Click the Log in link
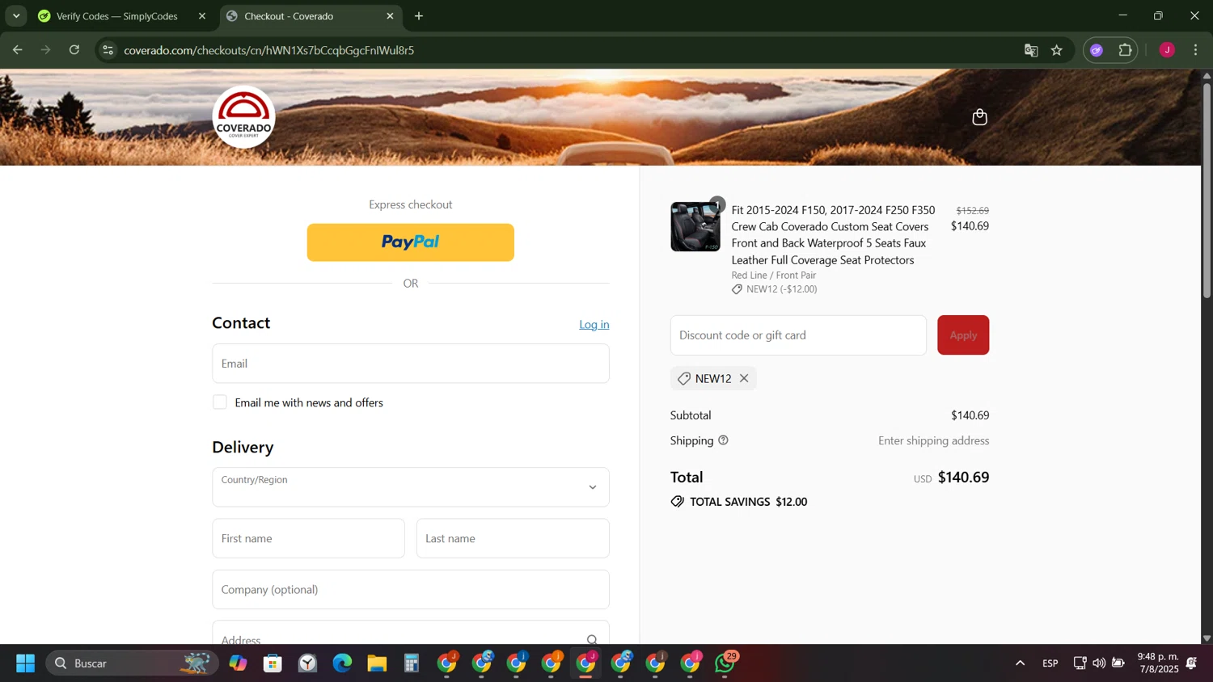The height and width of the screenshot is (682, 1213). [594, 324]
